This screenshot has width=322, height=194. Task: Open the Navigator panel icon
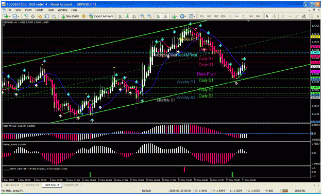(x=40, y=16)
